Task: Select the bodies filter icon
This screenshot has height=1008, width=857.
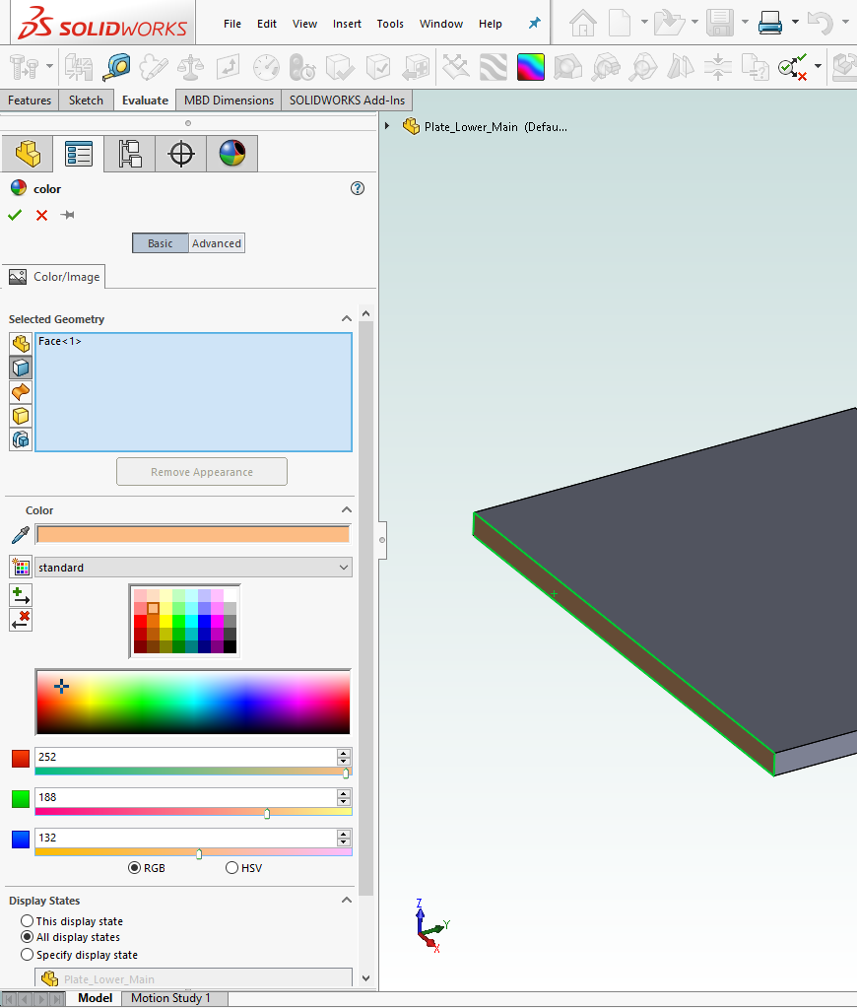Action: click(21, 416)
